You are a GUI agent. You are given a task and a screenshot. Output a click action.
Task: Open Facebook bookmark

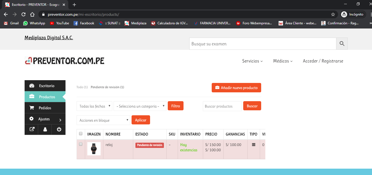coord(84,23)
